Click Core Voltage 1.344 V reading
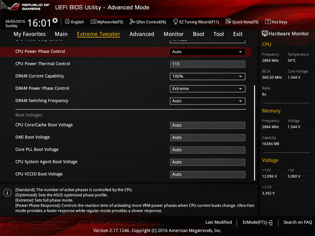315x236 pixels. (294, 77)
